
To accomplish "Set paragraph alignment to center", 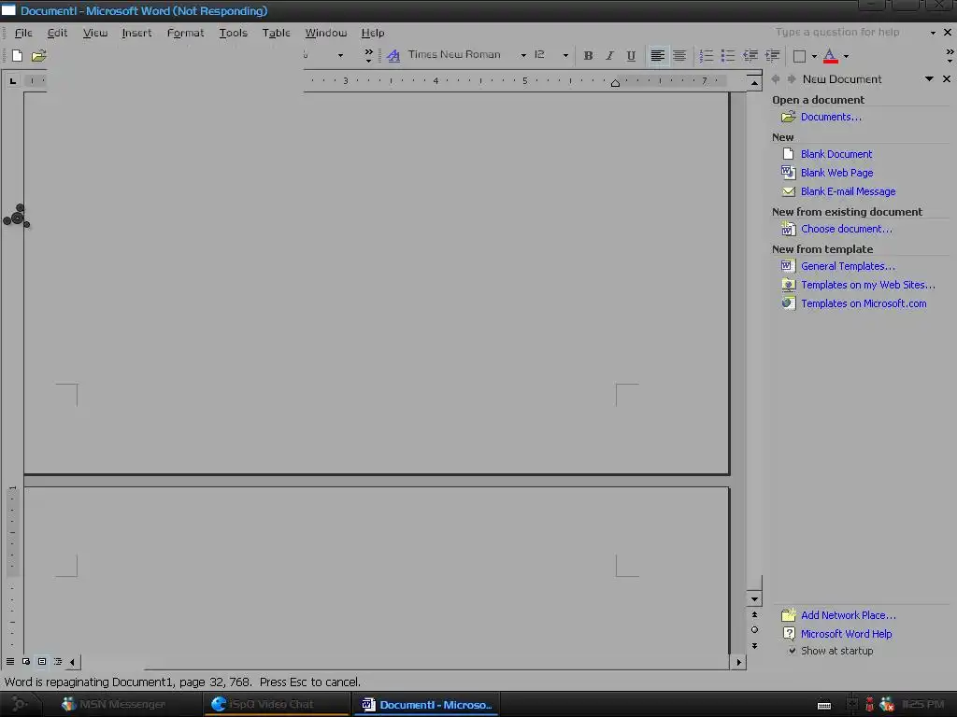I will pyautogui.click(x=679, y=55).
